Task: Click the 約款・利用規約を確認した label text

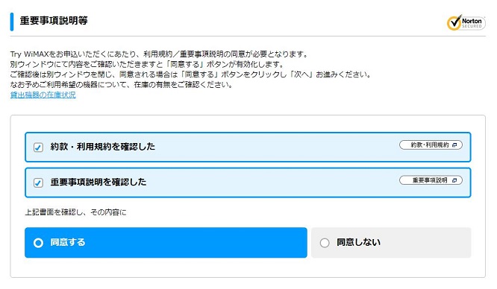Action: 103,147
